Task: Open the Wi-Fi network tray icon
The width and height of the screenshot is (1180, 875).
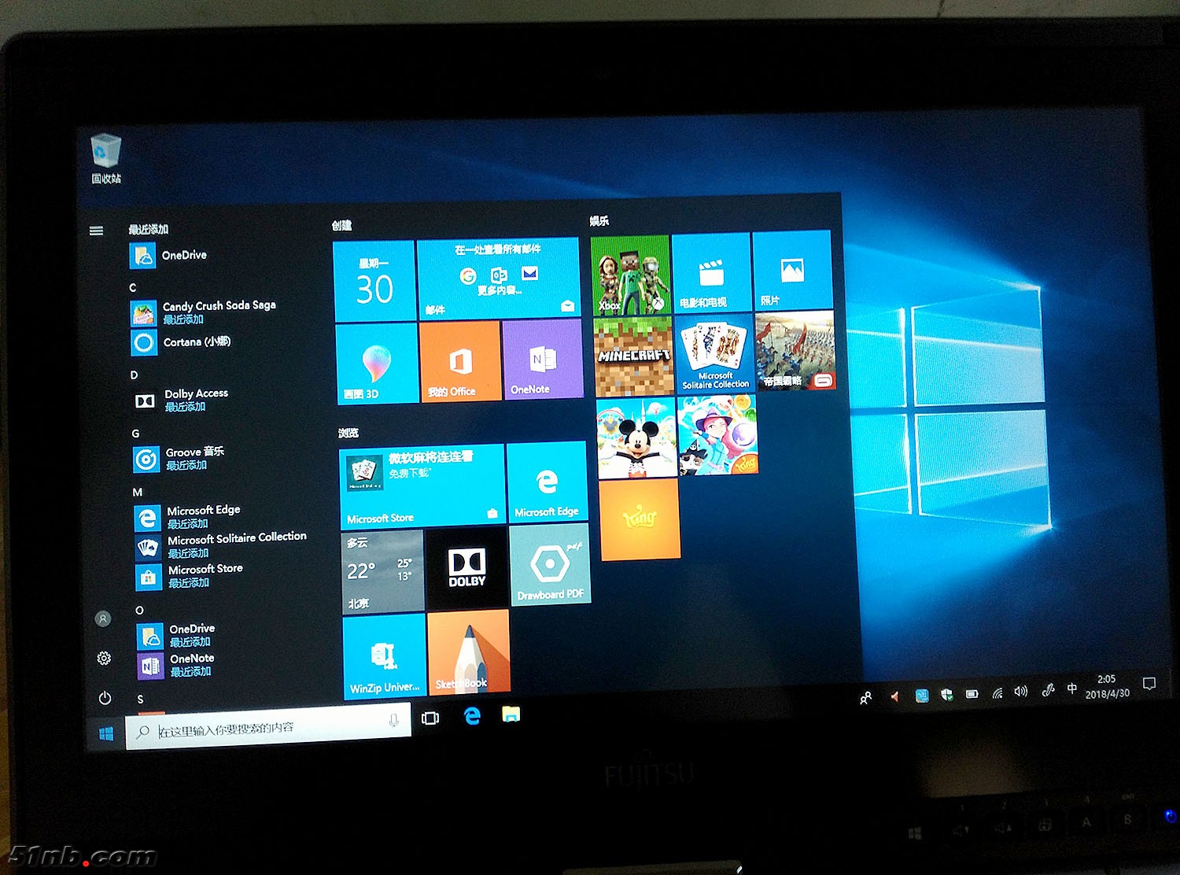Action: tap(997, 693)
